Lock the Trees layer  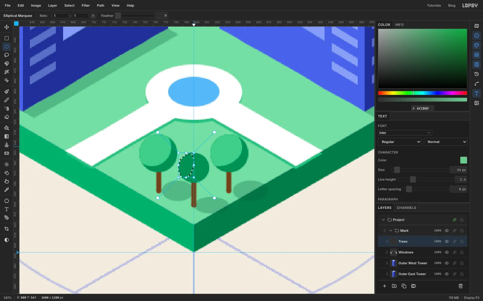tap(462, 241)
